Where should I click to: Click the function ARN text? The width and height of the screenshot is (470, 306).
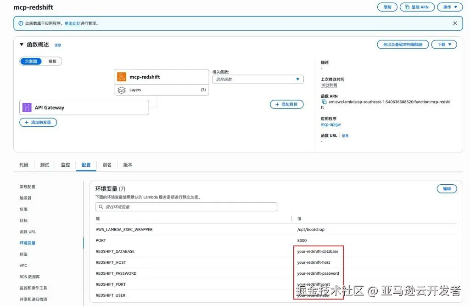coord(389,102)
